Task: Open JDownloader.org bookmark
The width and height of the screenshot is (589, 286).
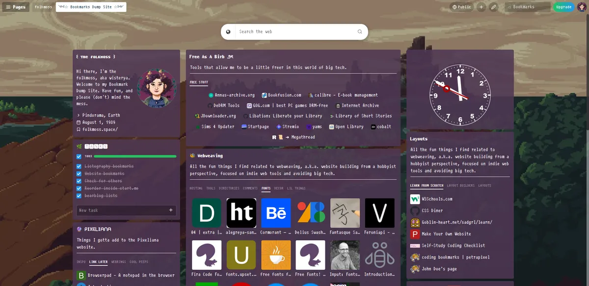Action: click(x=215, y=116)
